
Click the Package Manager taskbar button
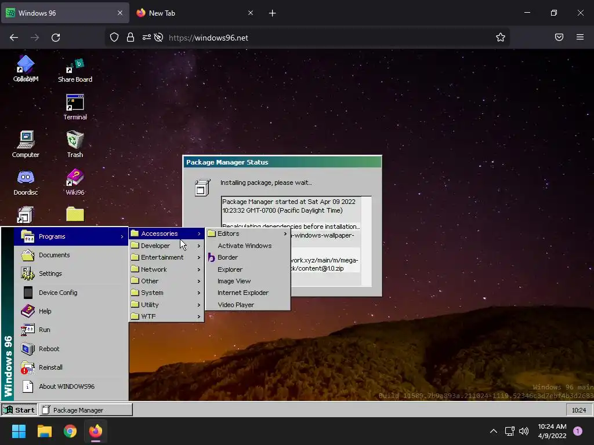pyautogui.click(x=86, y=410)
